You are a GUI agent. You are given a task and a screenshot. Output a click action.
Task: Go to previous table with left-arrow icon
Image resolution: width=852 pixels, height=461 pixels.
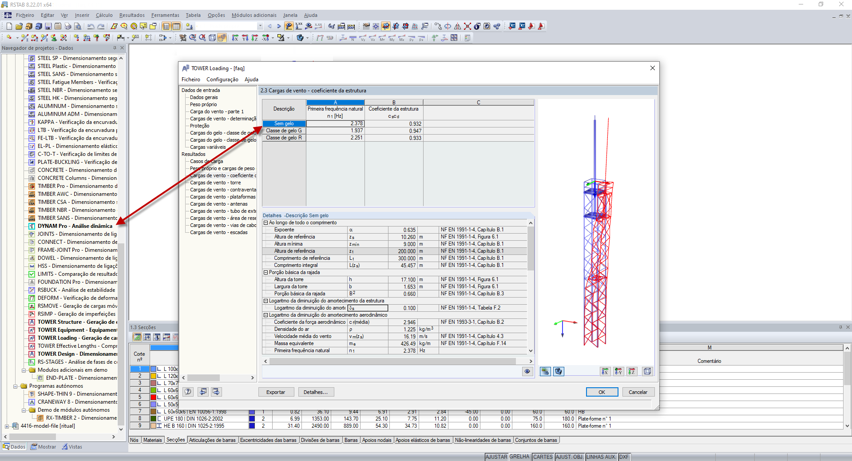pos(203,392)
